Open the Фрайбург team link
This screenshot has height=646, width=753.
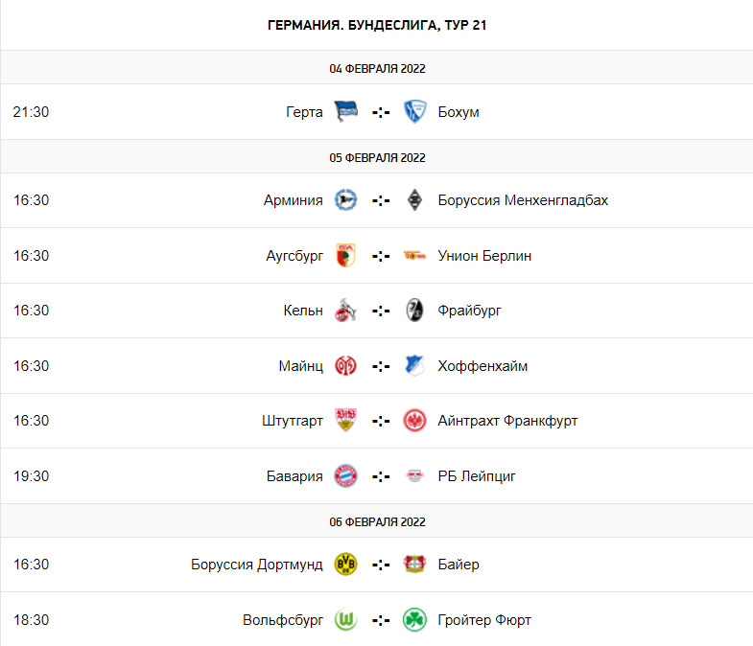[x=469, y=311]
